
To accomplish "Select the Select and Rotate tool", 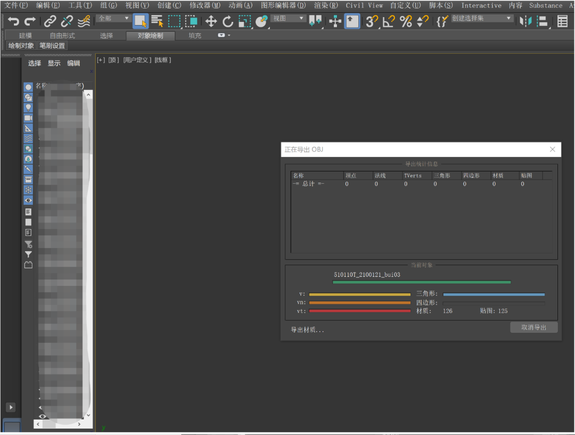I will coord(228,21).
